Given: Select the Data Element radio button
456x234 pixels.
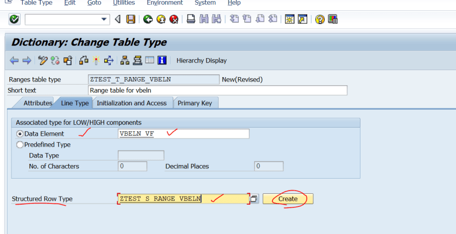Looking at the screenshot, I should click(20, 134).
